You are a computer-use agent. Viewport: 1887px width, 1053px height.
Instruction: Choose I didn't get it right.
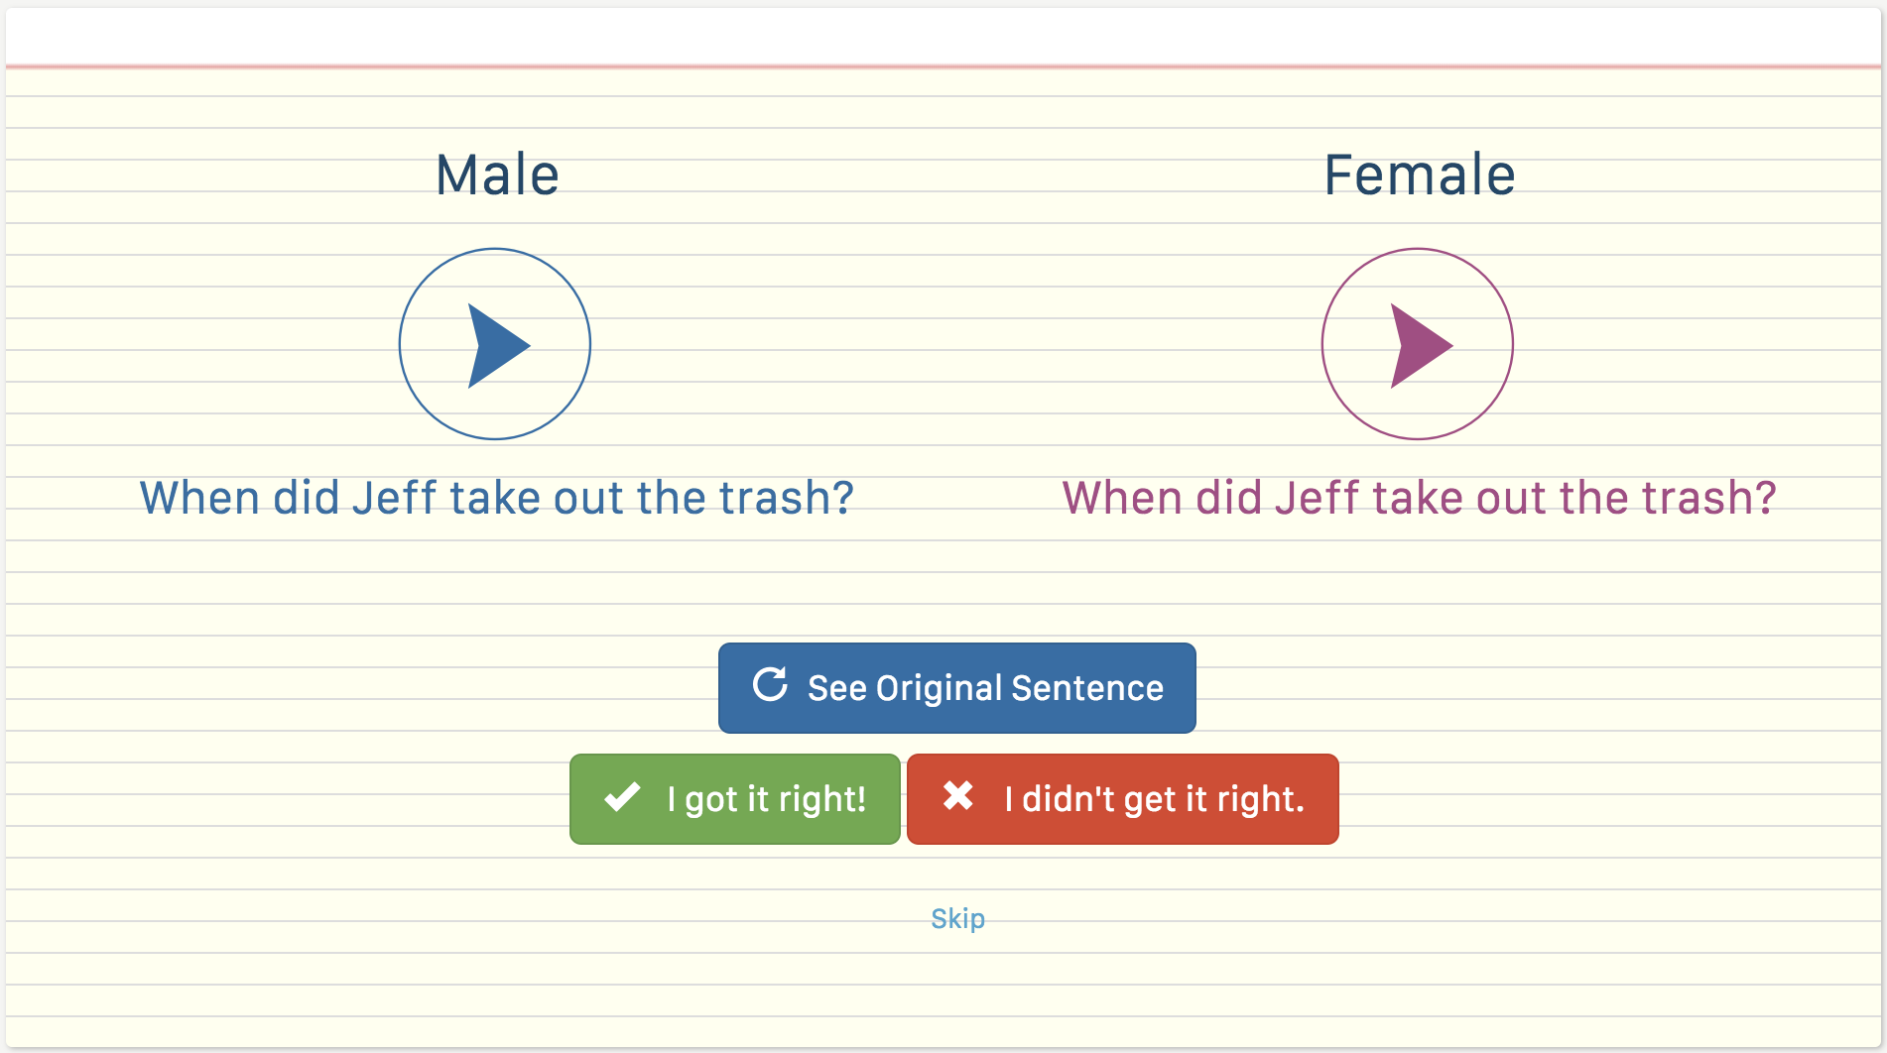pos(1122,799)
